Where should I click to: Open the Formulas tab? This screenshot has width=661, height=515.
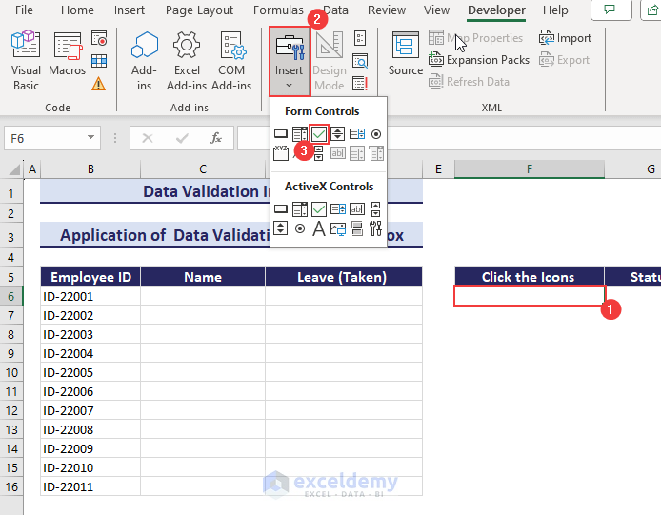tap(278, 10)
